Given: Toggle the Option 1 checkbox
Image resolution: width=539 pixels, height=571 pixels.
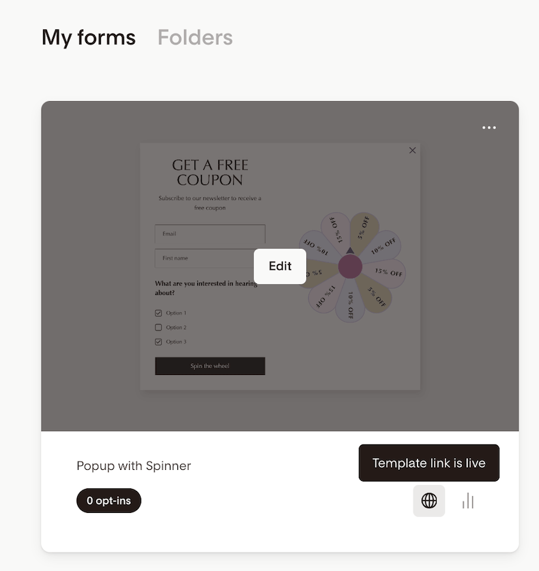Looking at the screenshot, I should pos(159,313).
